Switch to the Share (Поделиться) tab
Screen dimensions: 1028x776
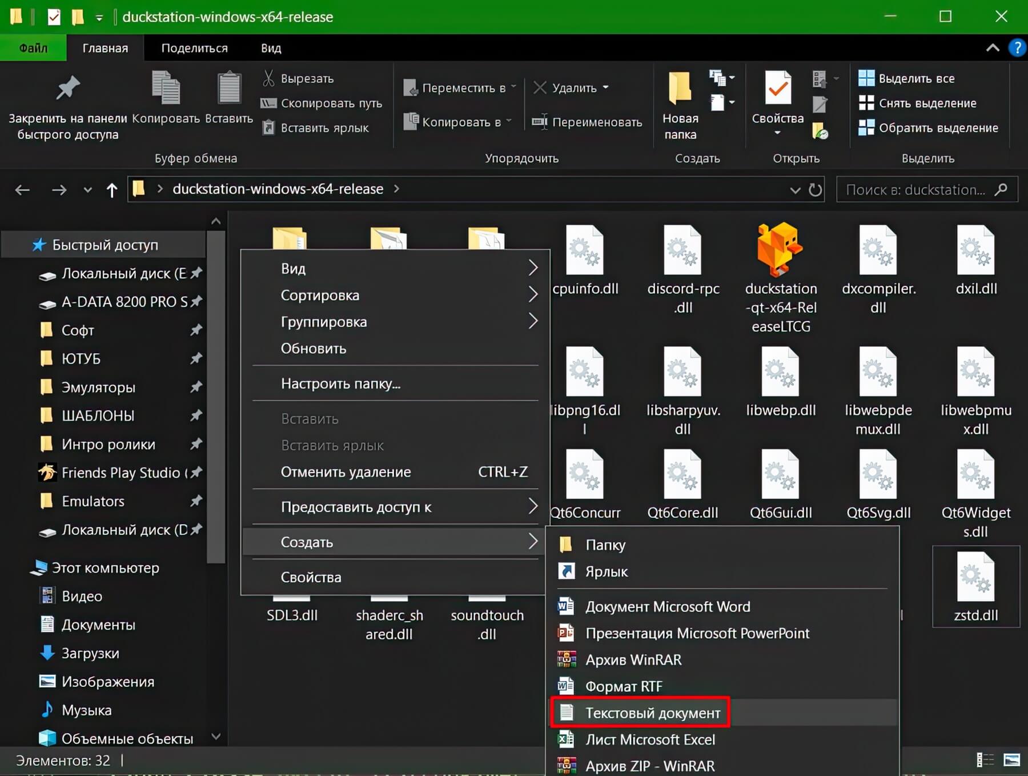pyautogui.click(x=194, y=48)
